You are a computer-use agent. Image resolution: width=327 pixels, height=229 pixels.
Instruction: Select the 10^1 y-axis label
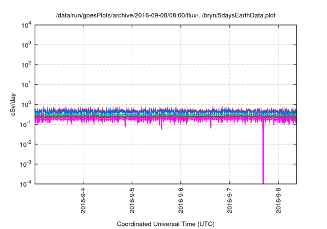point(26,85)
